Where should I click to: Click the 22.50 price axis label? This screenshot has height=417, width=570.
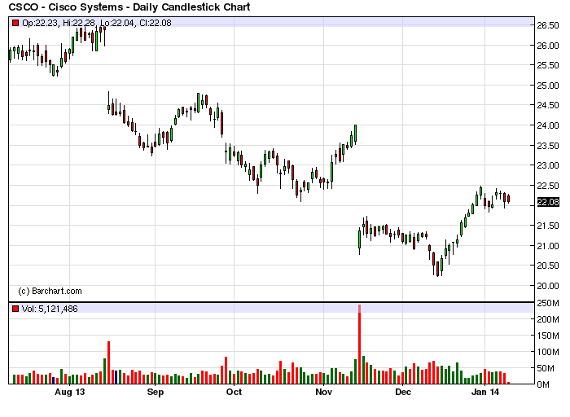(x=548, y=186)
